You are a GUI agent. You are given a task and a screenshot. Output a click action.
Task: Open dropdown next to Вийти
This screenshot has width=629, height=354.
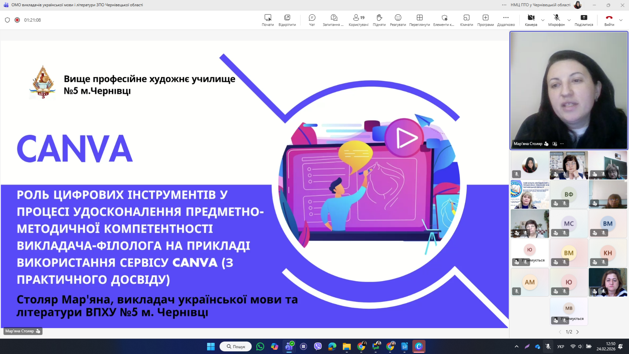pos(621,20)
